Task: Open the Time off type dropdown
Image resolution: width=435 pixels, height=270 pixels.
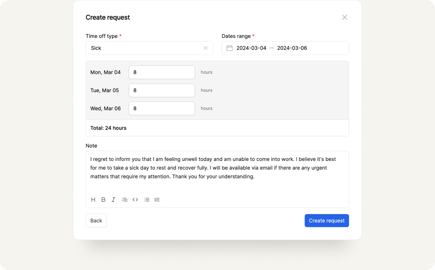Action: (x=144, y=48)
